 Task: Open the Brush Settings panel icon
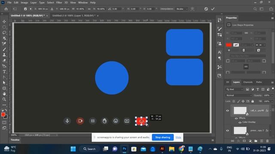coord(220,29)
